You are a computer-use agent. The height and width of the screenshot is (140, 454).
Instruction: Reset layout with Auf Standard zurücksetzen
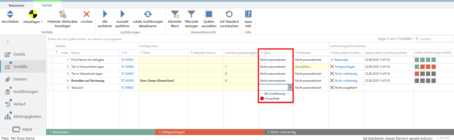click(x=229, y=14)
